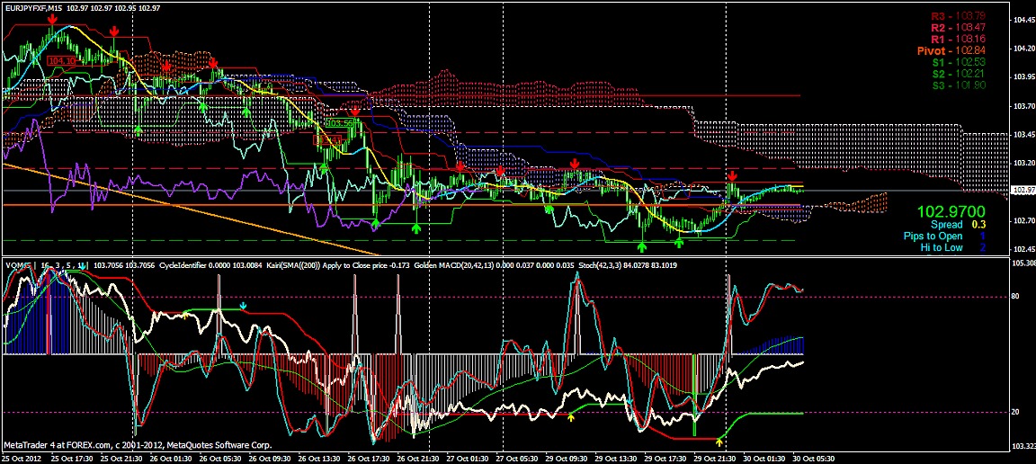Select the leftmost green up arrow signal
The height and width of the screenshot is (464, 1036).
click(x=138, y=129)
